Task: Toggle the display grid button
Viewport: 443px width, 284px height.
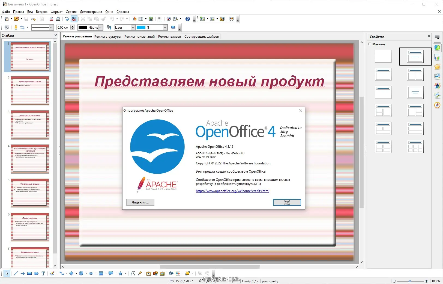Action: click(x=160, y=19)
